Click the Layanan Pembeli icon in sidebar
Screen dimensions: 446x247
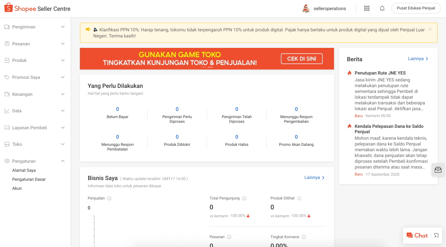tap(7, 128)
